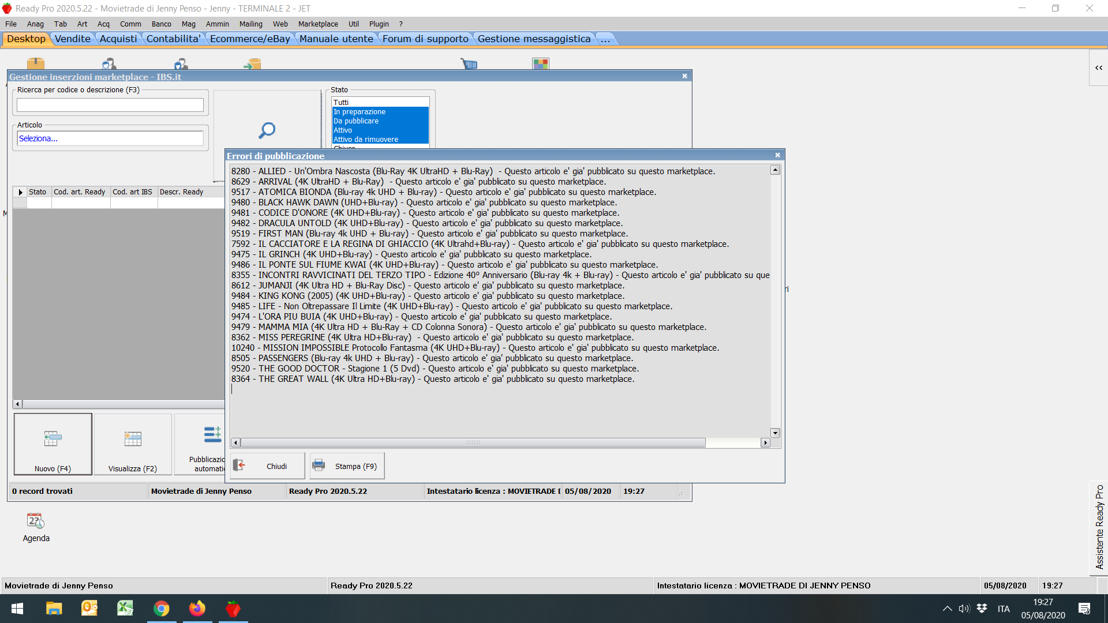Click the error list horizontal scrollbar thumb

click(473, 442)
